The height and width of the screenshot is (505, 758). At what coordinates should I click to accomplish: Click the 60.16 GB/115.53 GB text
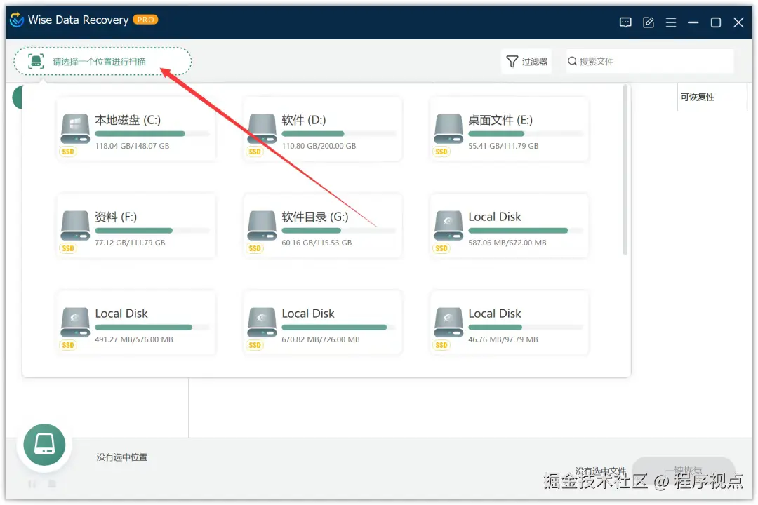point(317,243)
